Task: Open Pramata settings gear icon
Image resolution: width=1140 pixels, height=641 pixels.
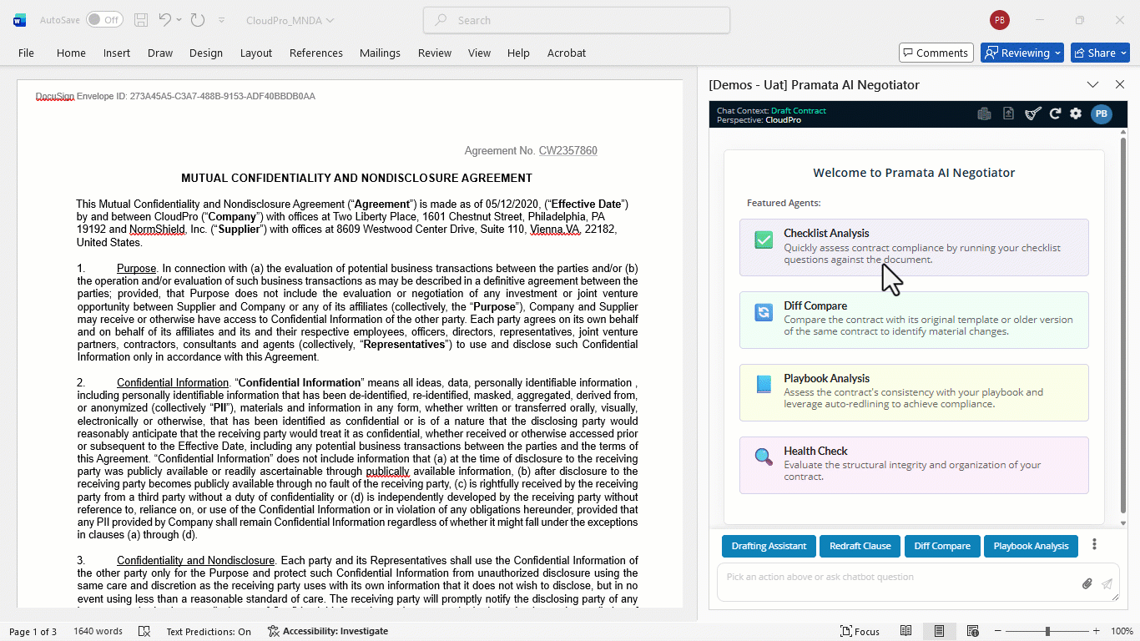Action: pyautogui.click(x=1076, y=114)
